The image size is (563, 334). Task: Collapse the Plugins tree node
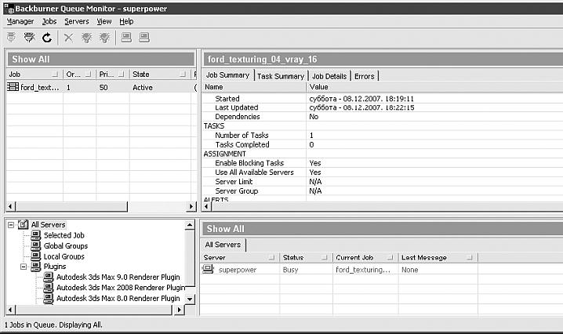[24, 267]
